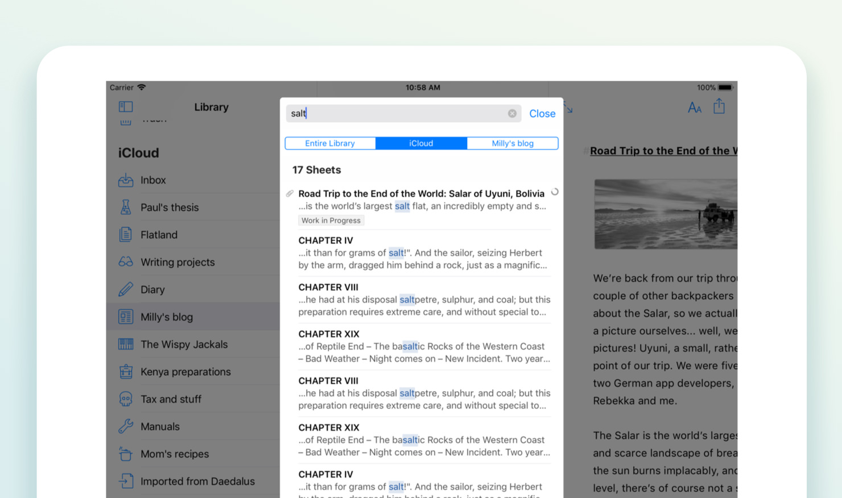The height and width of the screenshot is (498, 842).
Task: Open Kenya preparations group
Action: (x=193, y=372)
